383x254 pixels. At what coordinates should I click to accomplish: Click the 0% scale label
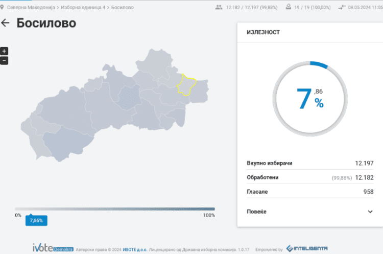[x=18, y=215]
